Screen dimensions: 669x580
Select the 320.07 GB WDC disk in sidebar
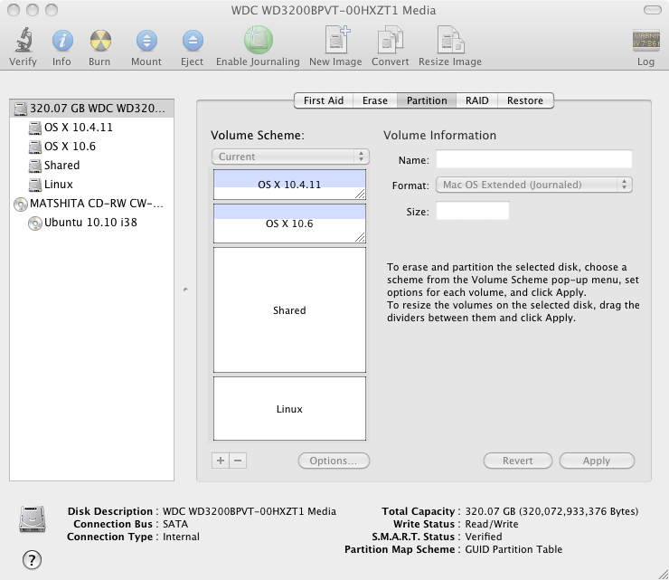pos(91,109)
